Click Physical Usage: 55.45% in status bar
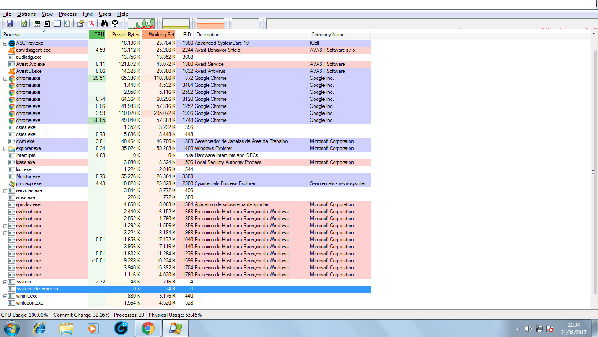598x337 pixels. point(175,315)
